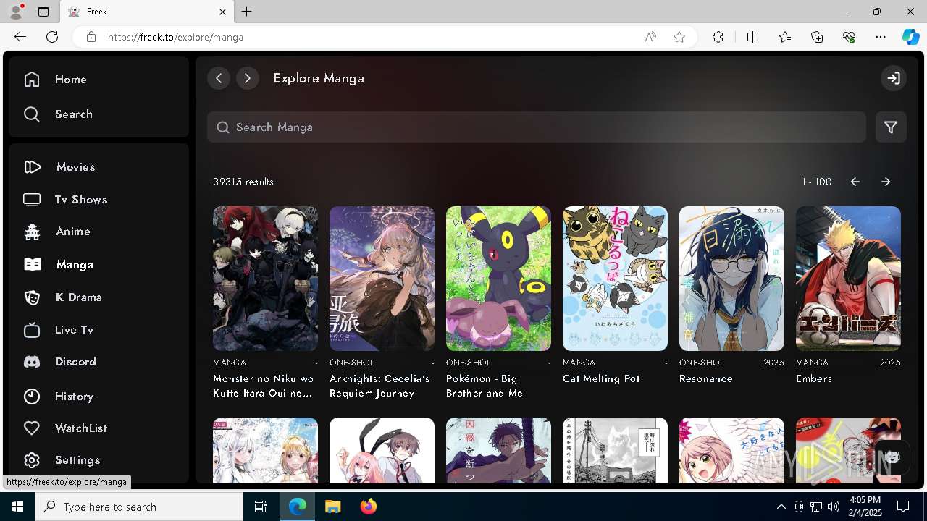The image size is (927, 521).
Task: Select the Anime label in sidebar
Action: click(73, 232)
